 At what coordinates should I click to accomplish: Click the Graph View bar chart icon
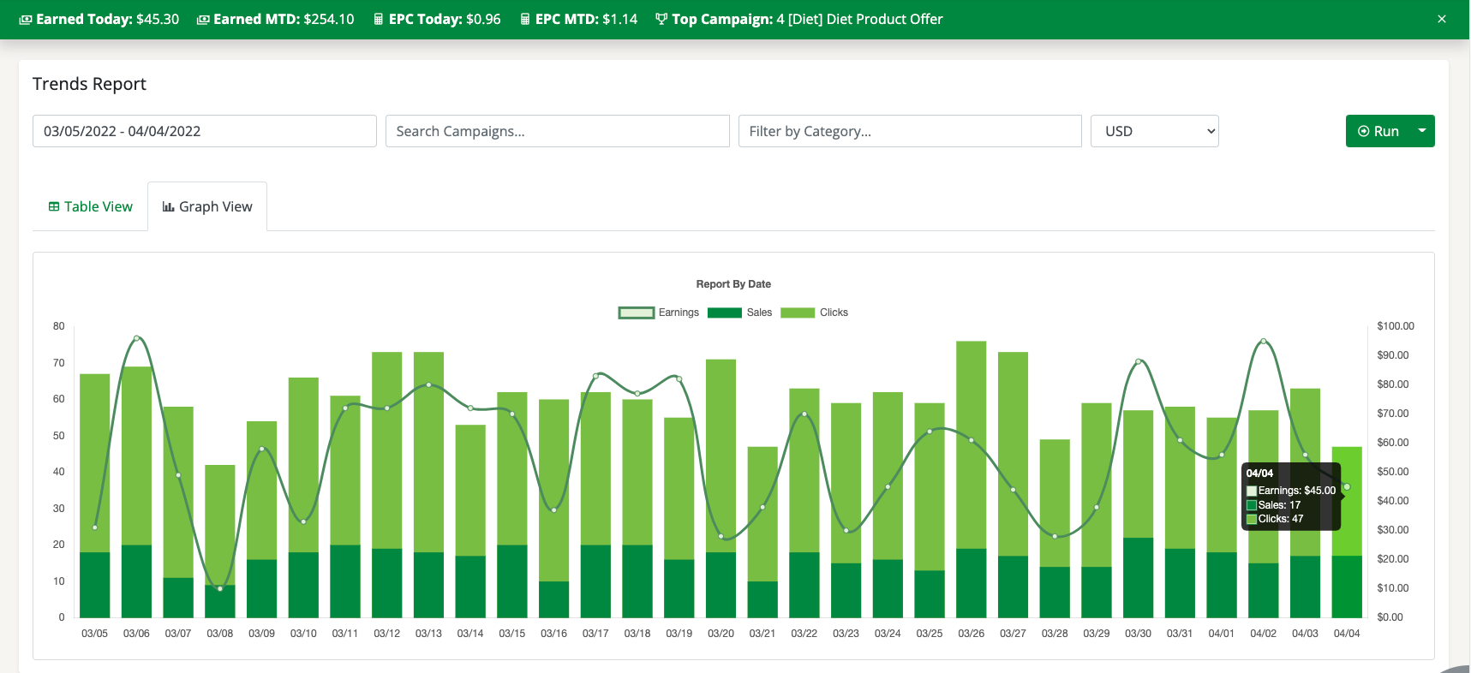169,207
